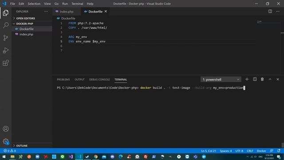Viewport: 284px width, 160px height.
Task: Open Visual Studio purple icon in taskbar
Action: point(71,156)
